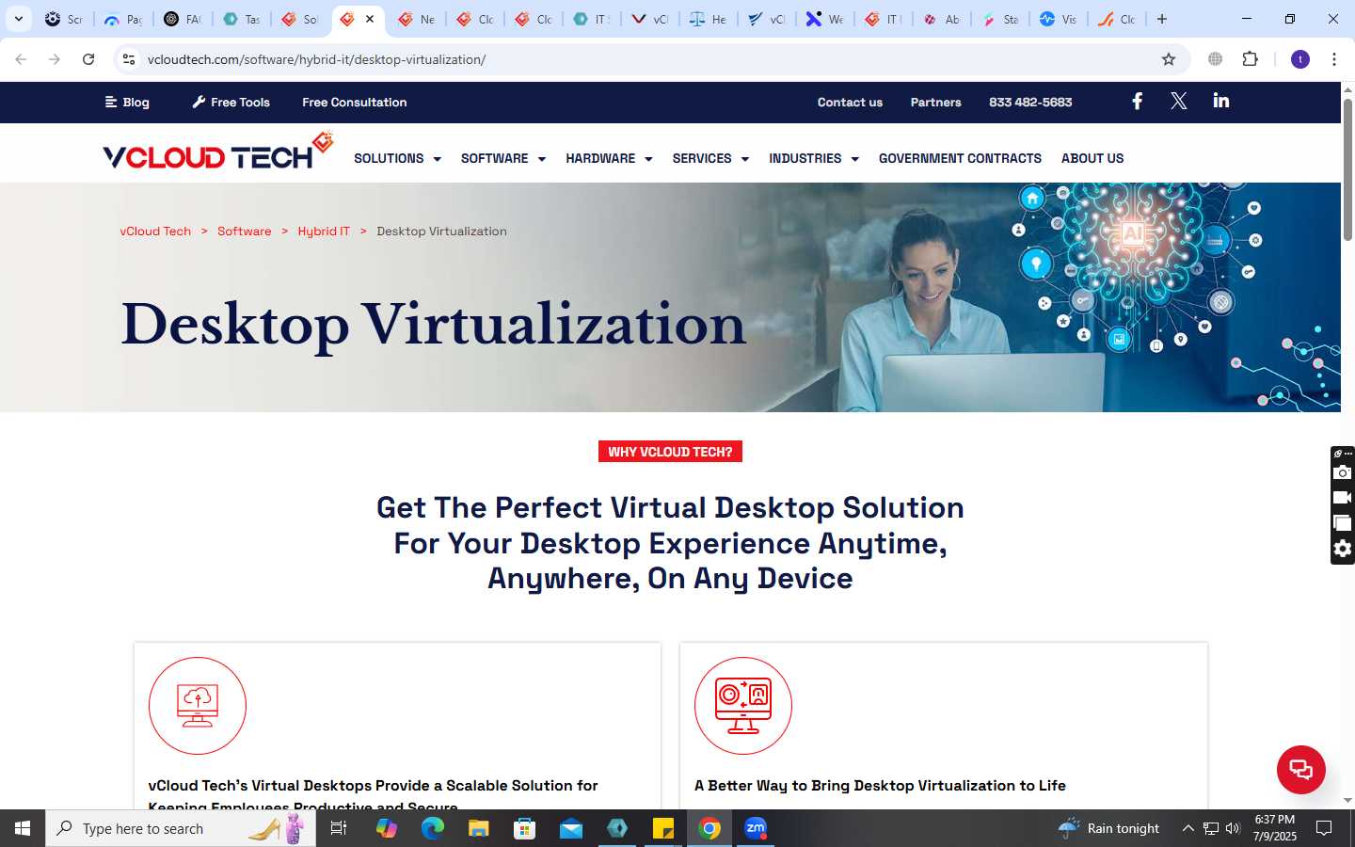
Task: Close the current active browser tab
Action: (x=370, y=19)
